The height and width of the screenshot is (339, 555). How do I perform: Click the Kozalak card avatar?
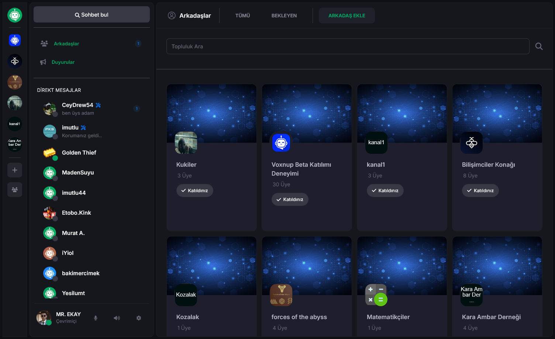click(186, 295)
